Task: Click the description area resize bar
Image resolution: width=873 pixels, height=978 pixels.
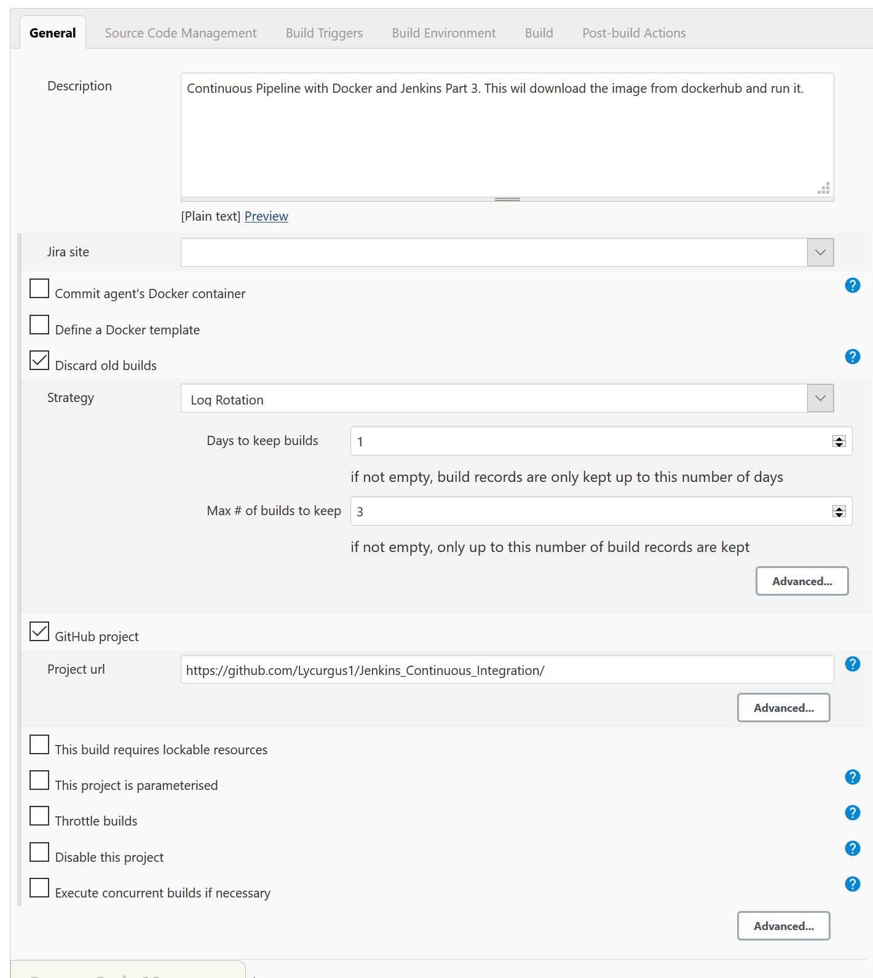Action: pyautogui.click(x=507, y=199)
